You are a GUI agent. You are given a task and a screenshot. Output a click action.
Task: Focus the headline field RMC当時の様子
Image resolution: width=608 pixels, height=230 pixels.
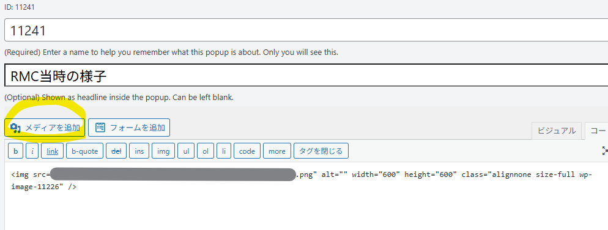(306, 76)
